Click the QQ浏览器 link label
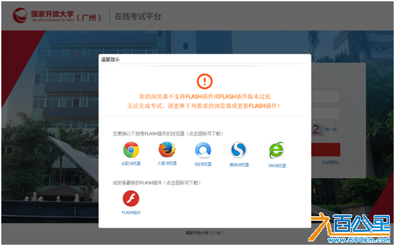 [203, 164]
